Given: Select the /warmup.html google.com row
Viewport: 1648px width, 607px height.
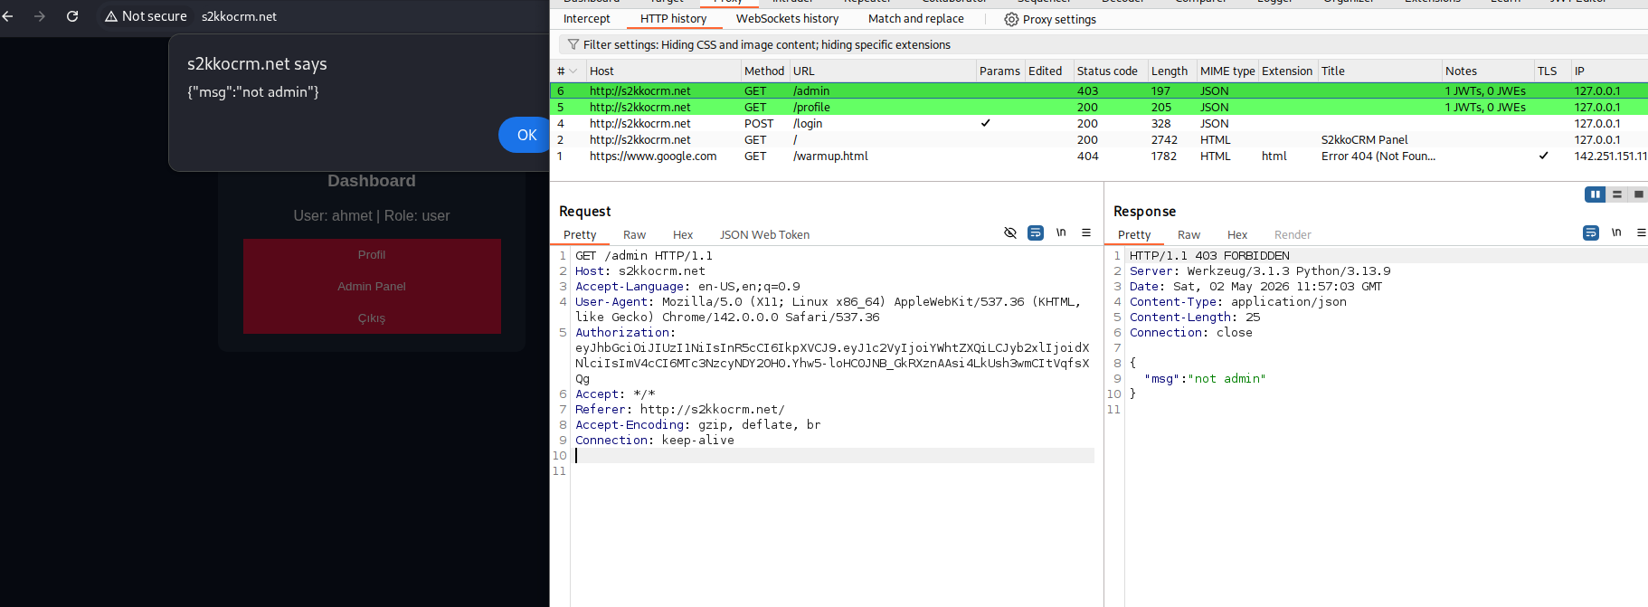Looking at the screenshot, I should pyautogui.click(x=1098, y=156).
